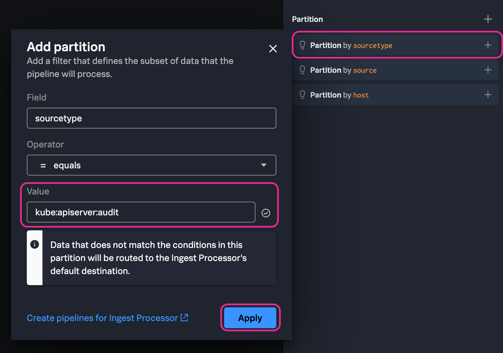The image size is (503, 353).
Task: Click the external link icon after Create pipelines
Action: tap(184, 317)
